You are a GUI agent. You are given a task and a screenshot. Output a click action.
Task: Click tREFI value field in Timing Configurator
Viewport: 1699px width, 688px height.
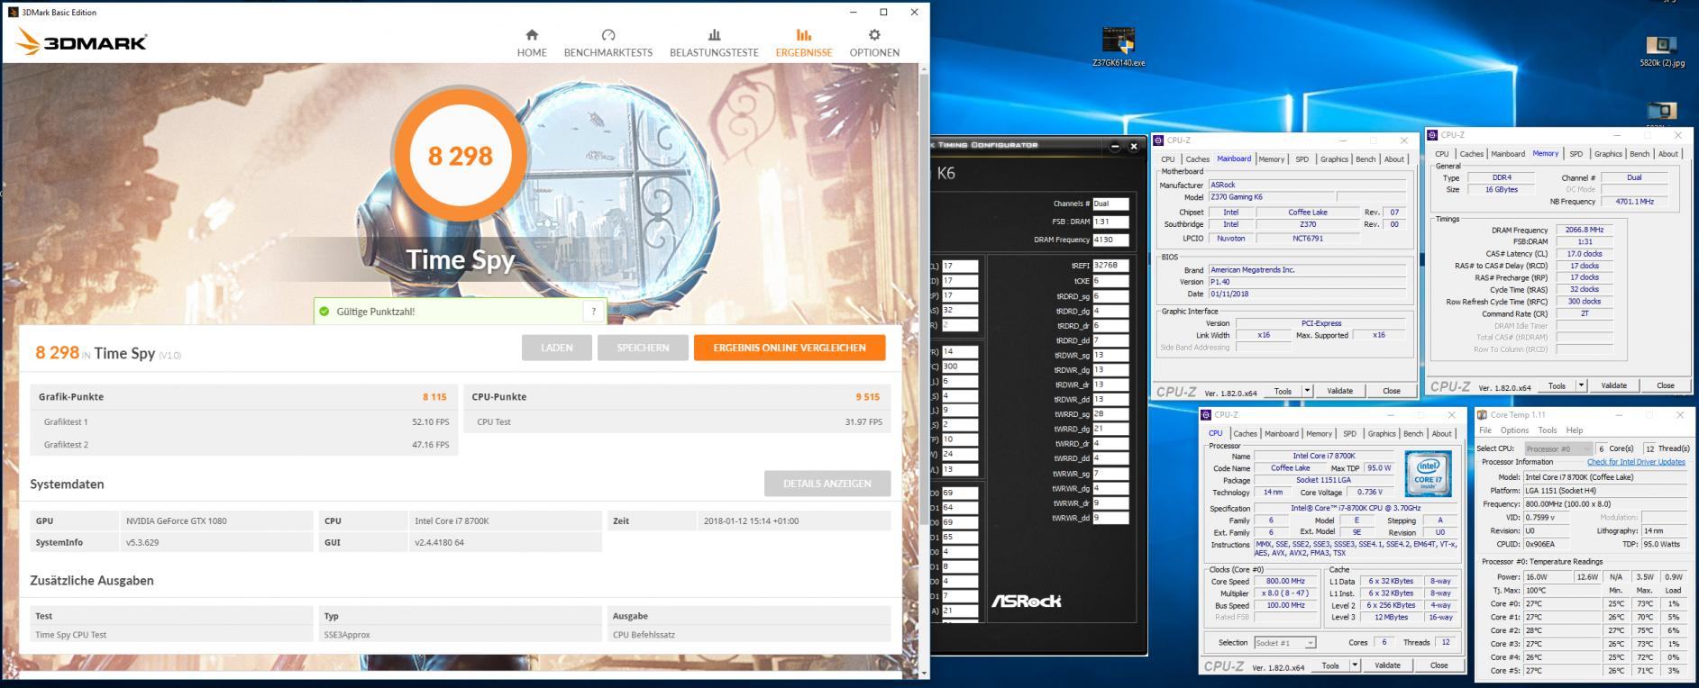coord(1110,266)
